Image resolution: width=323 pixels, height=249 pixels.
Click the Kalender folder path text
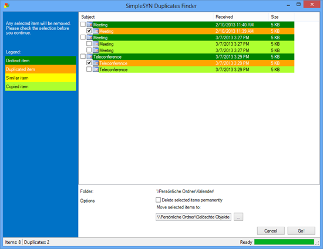coord(185,191)
